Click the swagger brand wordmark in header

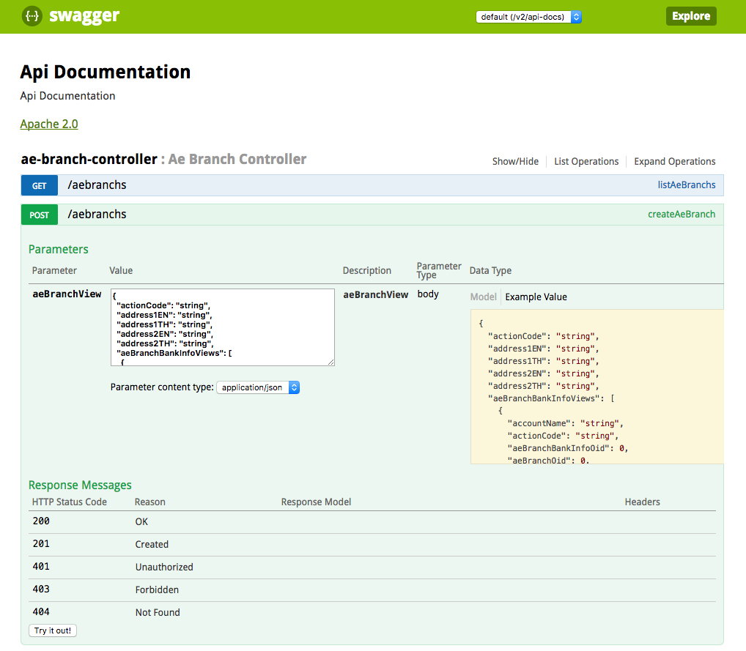point(85,15)
